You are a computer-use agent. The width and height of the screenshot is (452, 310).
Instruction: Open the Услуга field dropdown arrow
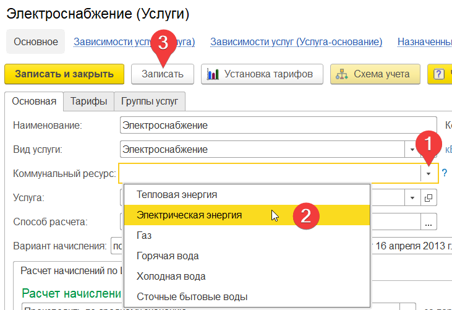(412, 198)
